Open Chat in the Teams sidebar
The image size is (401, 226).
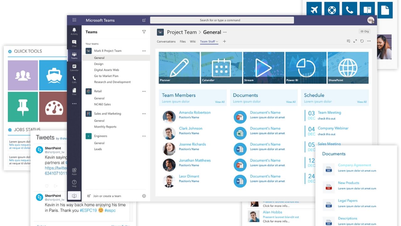(x=74, y=43)
